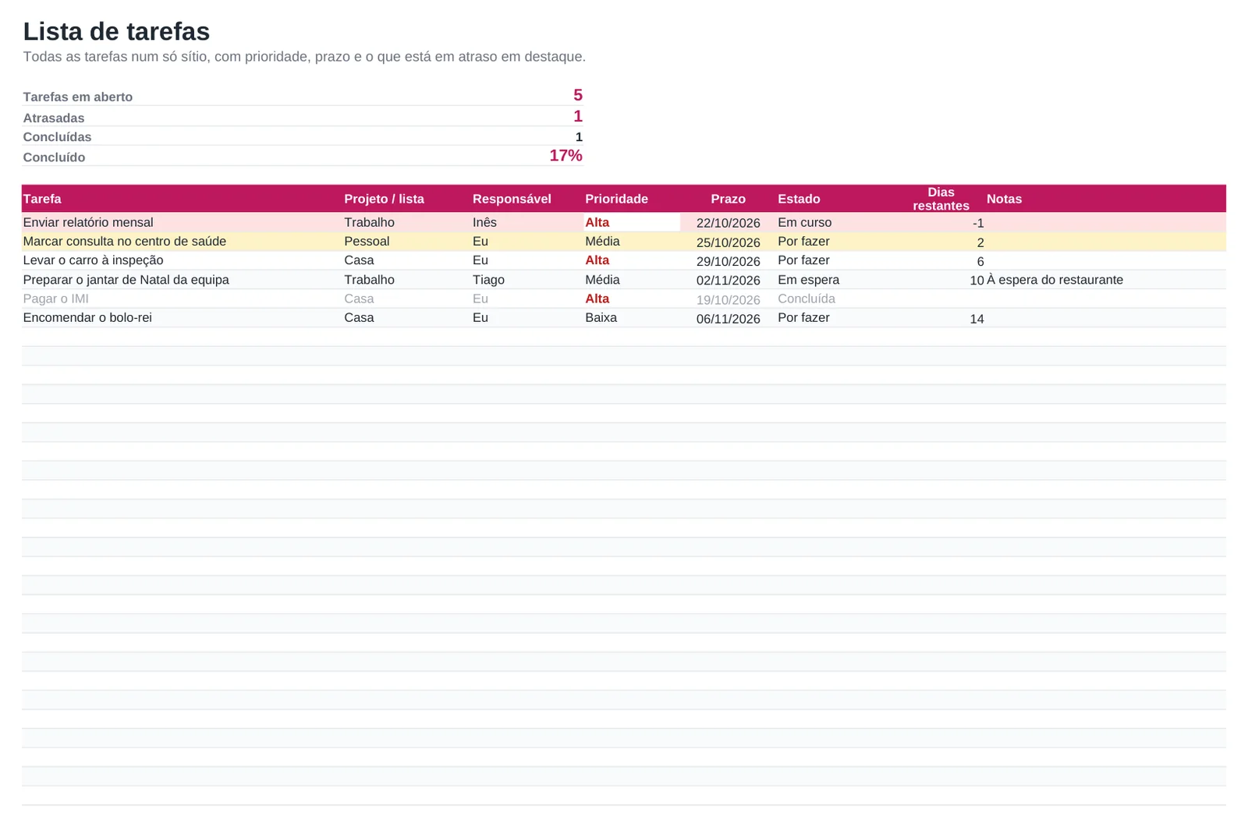This screenshot has height=827, width=1248.
Task: Select priority 'Alta' for Enviar relatório mensal
Action: pos(597,222)
